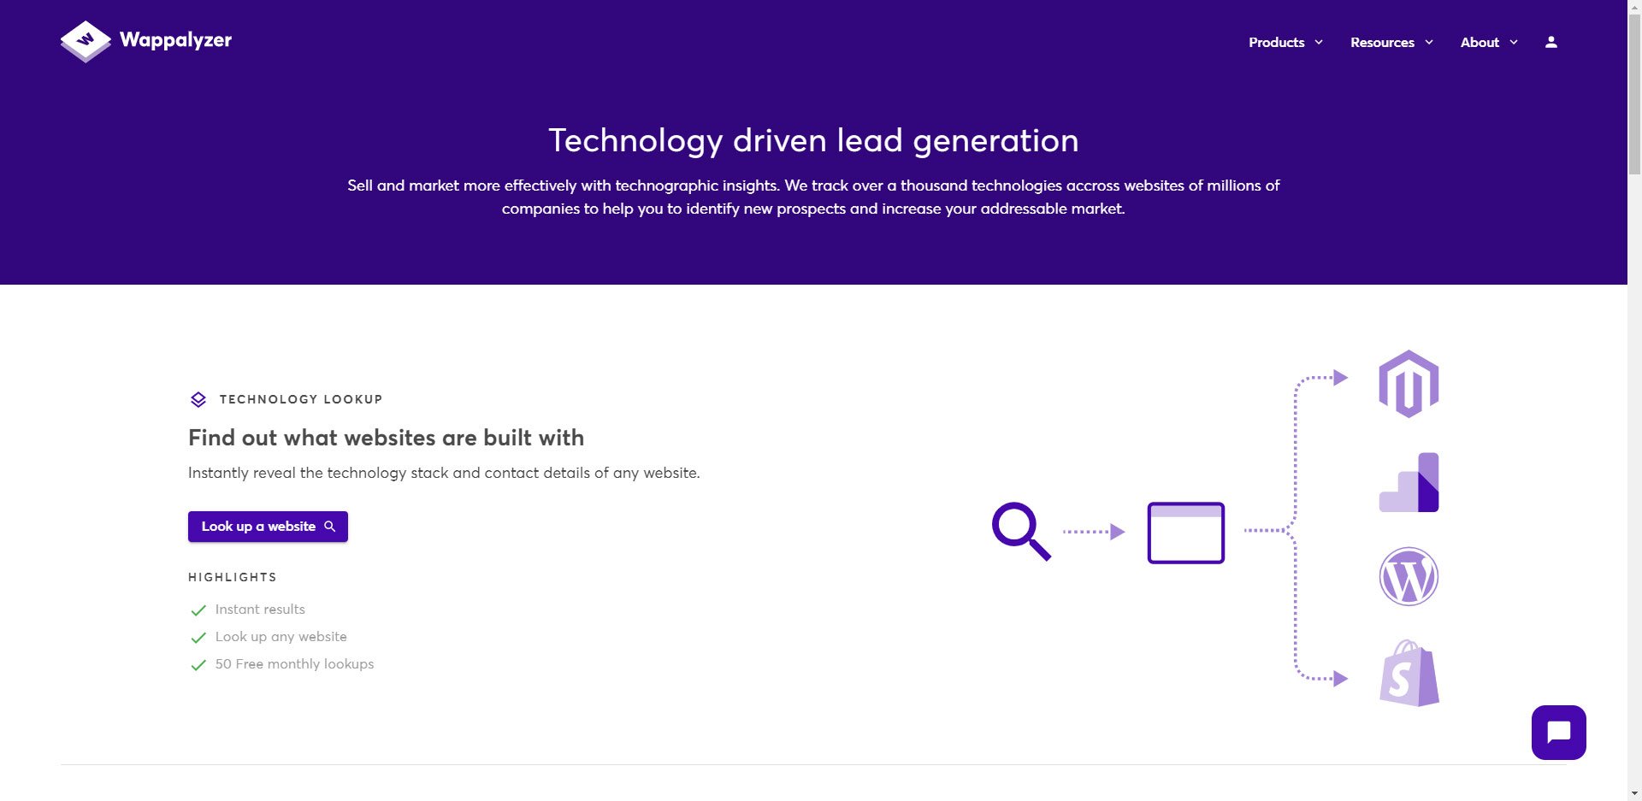Click the Technology Lookup layers icon
This screenshot has height=801, width=1642.
tap(198, 399)
